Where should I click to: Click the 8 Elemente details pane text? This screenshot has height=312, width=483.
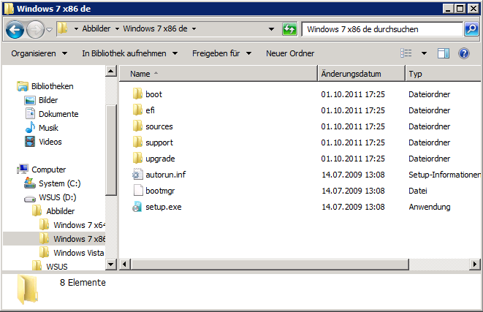pos(83,283)
